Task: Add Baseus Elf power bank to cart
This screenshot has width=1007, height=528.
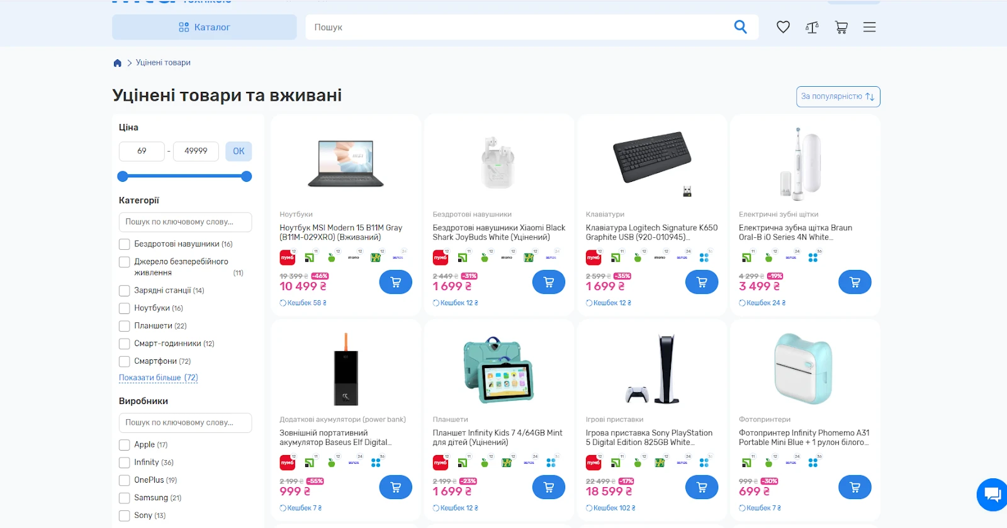Action: [x=396, y=487]
